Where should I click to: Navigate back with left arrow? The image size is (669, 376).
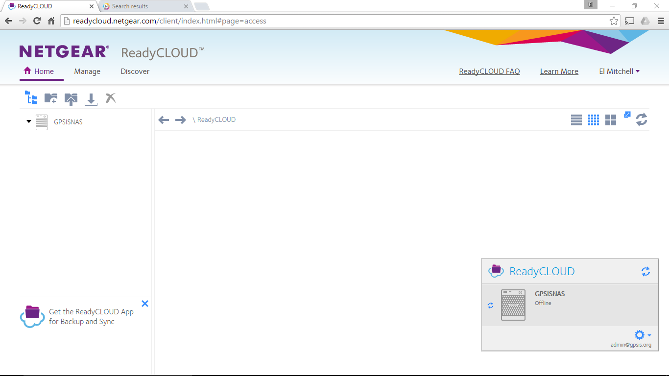(164, 120)
